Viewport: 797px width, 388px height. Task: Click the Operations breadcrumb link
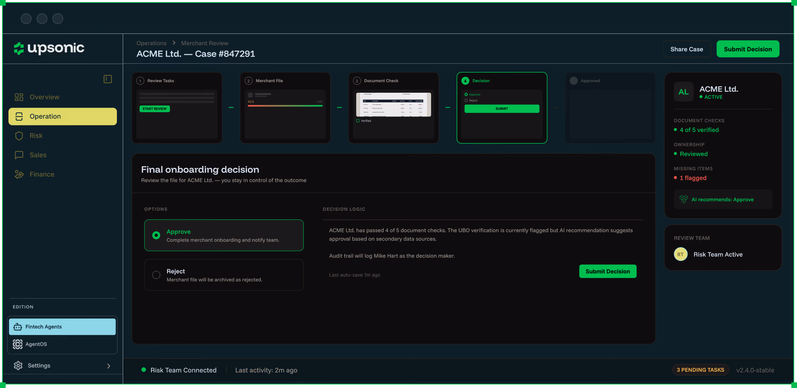point(152,43)
